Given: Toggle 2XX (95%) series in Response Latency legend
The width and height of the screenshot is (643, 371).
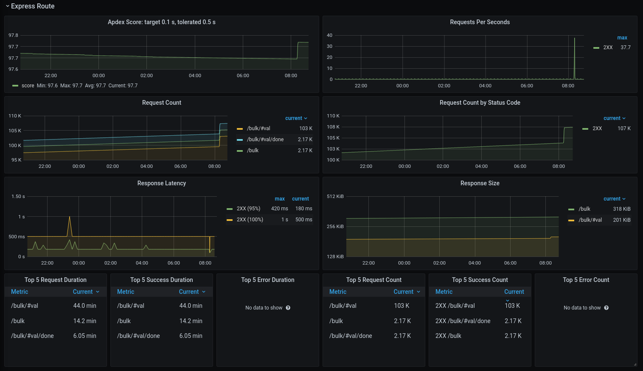Looking at the screenshot, I should 248,209.
